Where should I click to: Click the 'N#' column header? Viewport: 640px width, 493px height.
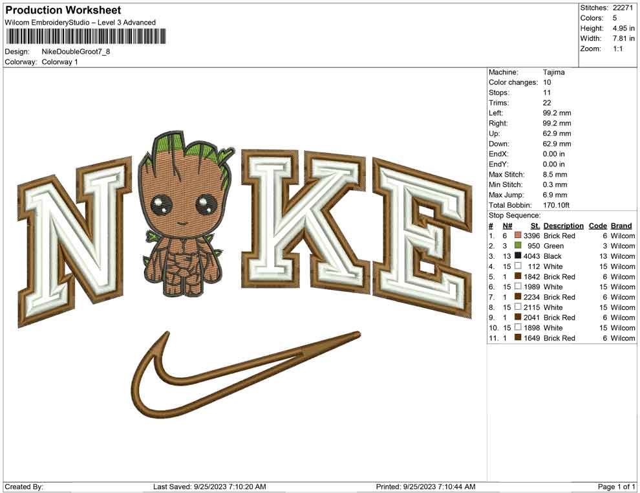tap(507, 225)
